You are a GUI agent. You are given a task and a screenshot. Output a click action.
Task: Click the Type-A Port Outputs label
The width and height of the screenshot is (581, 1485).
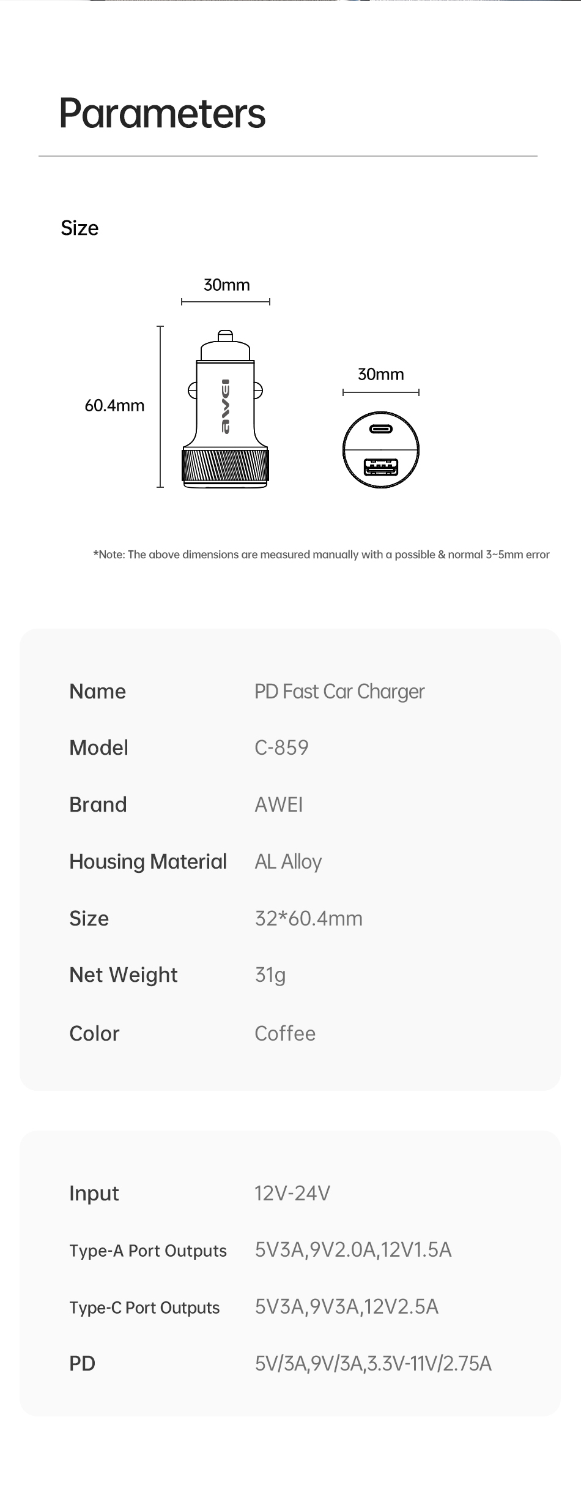[x=148, y=1251]
